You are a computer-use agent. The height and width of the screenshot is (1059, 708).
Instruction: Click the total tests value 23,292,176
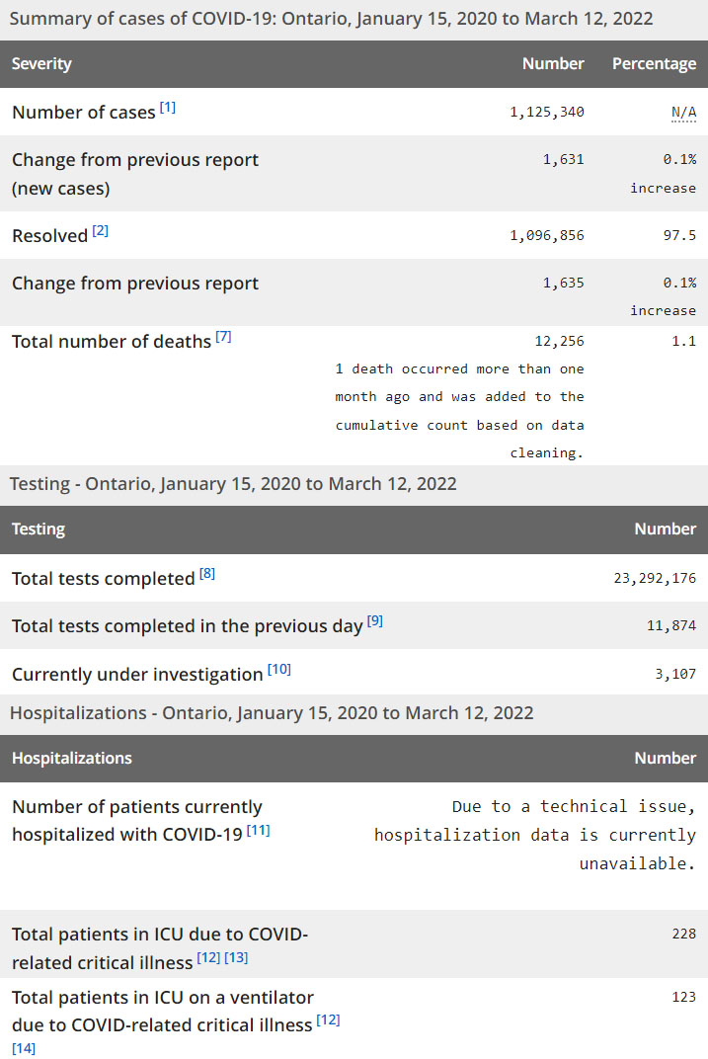point(655,578)
